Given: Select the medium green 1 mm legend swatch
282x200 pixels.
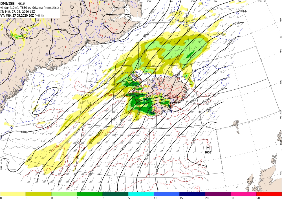Looking at the screenshot, I should [90, 194].
